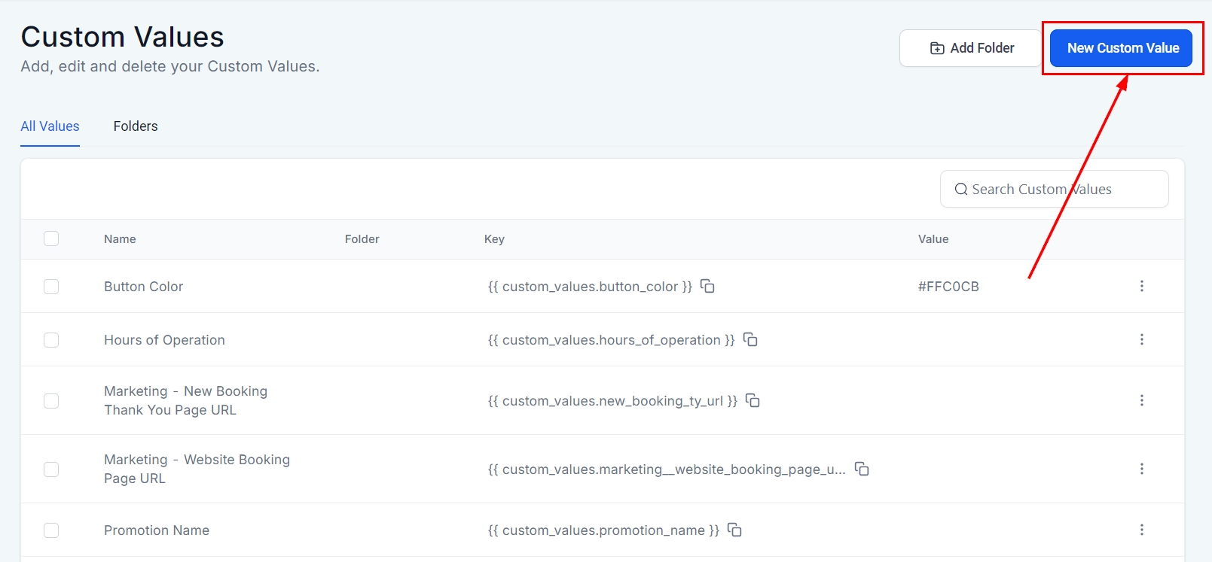
Task: Select the Promotion Name row checkbox
Action: point(51,530)
